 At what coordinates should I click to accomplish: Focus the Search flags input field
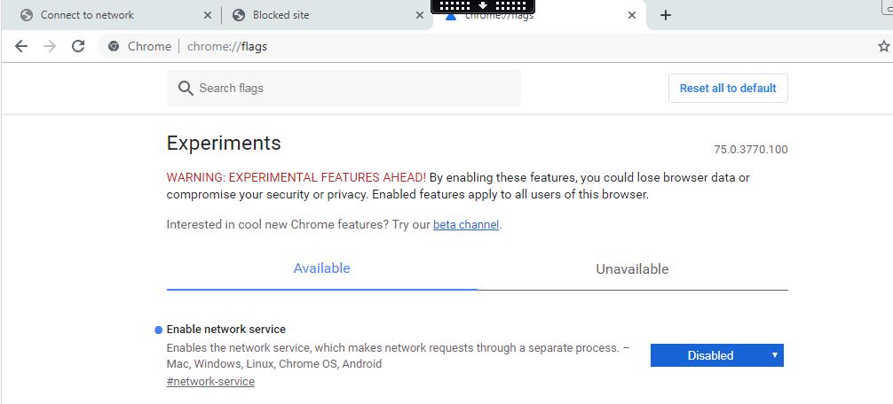click(x=344, y=88)
